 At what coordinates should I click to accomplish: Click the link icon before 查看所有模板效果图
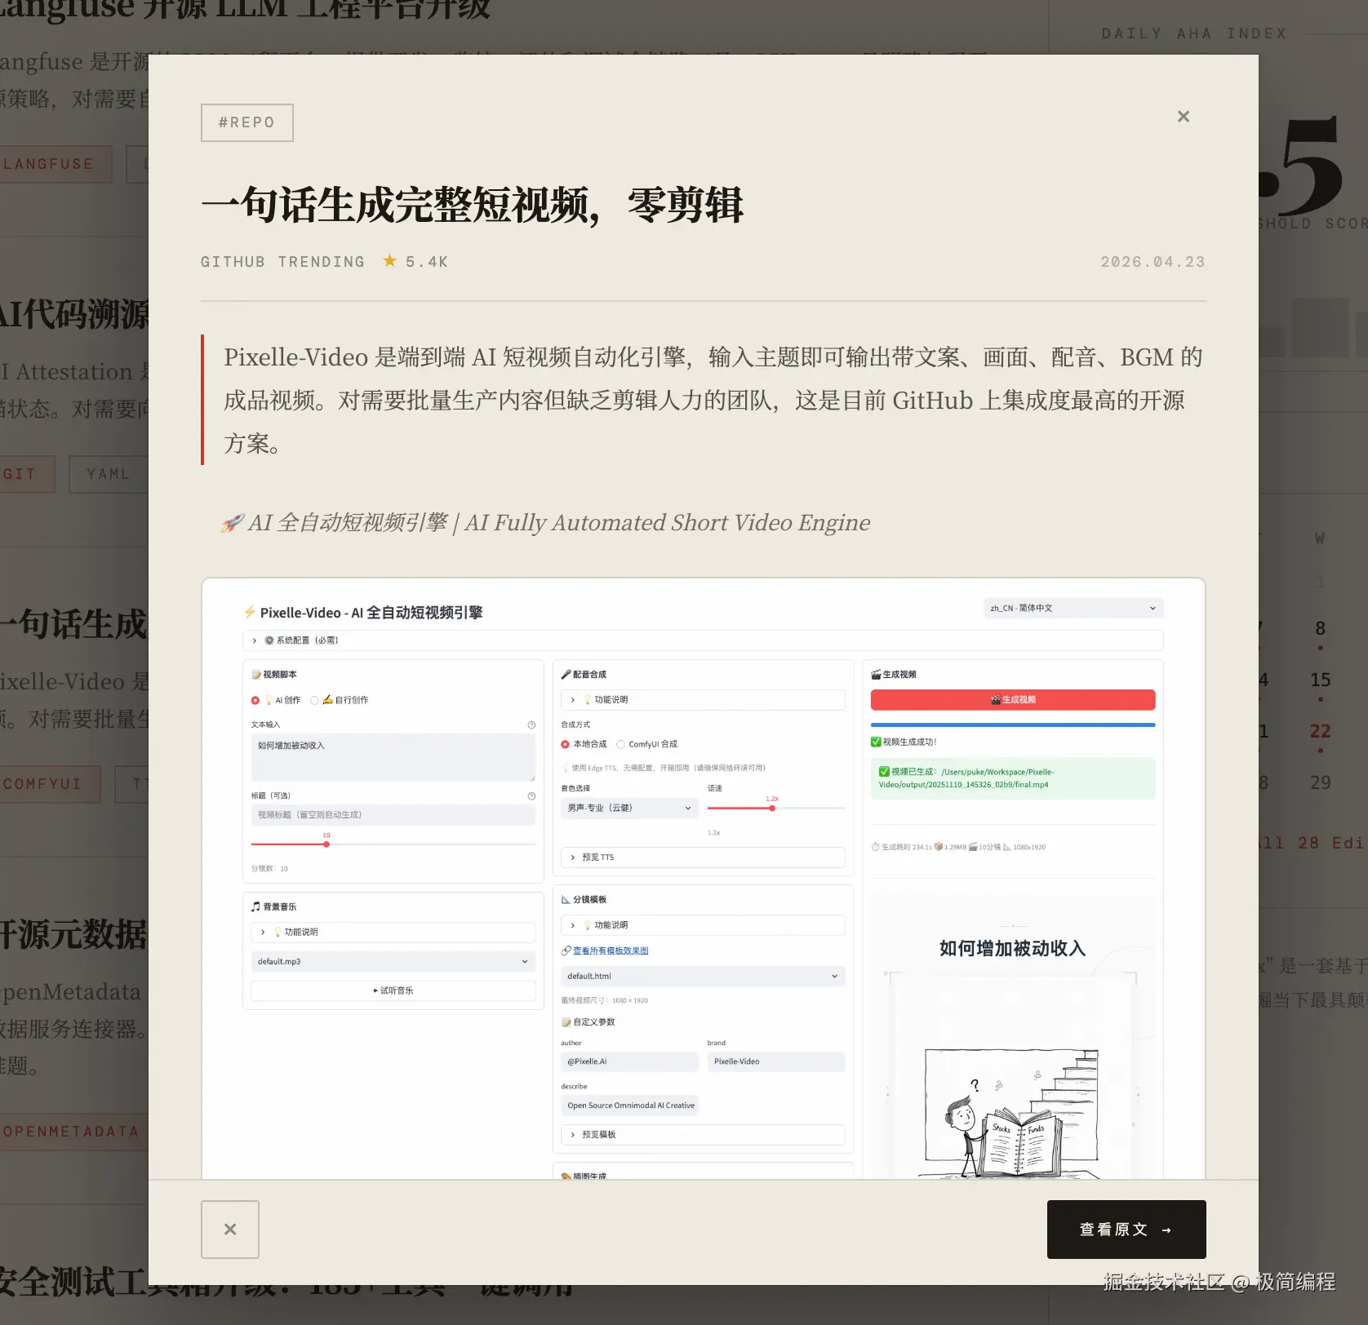566,950
